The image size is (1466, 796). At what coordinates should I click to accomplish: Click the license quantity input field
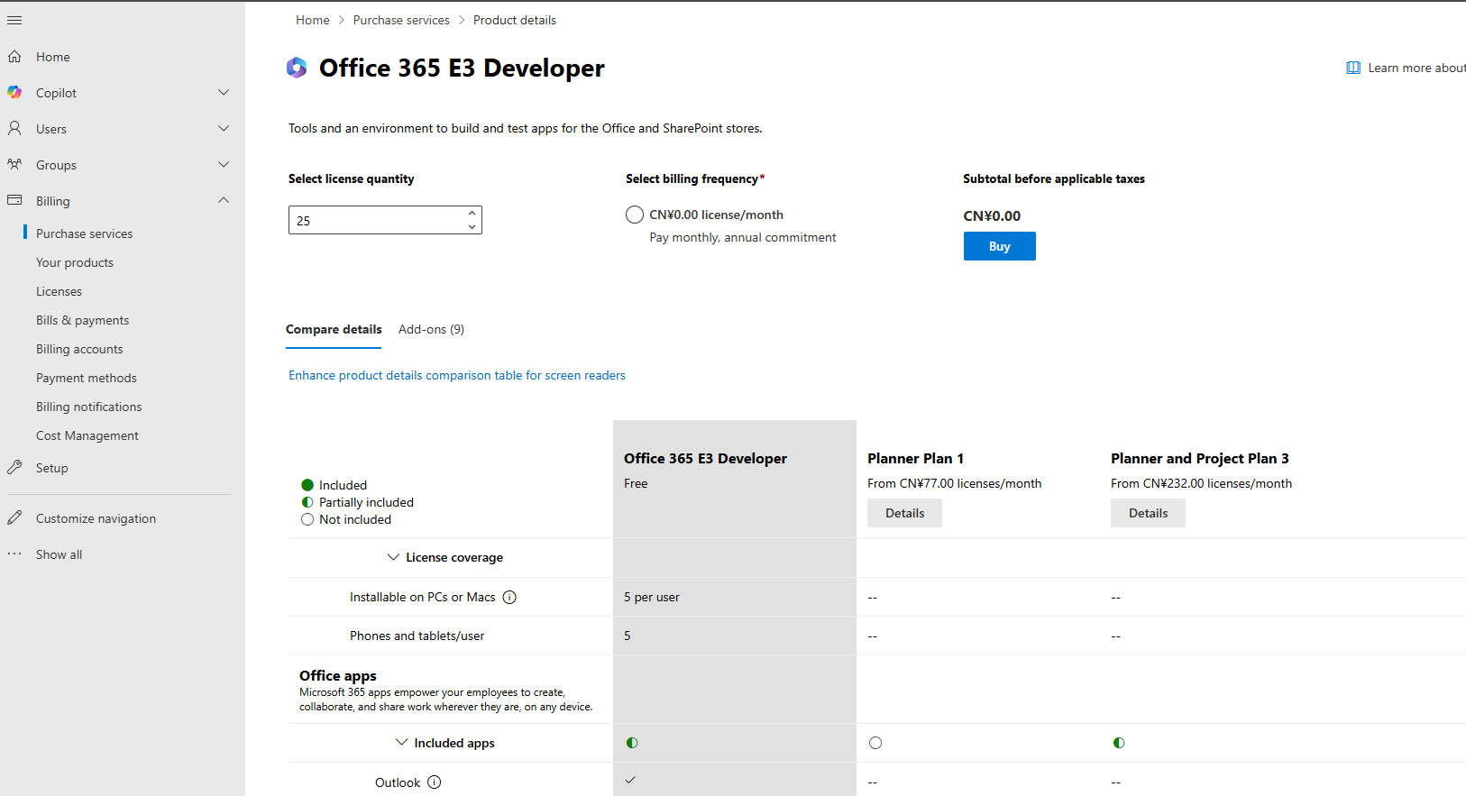coord(374,220)
